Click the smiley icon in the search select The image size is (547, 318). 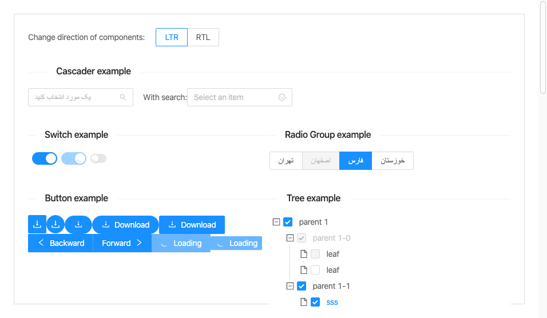282,97
